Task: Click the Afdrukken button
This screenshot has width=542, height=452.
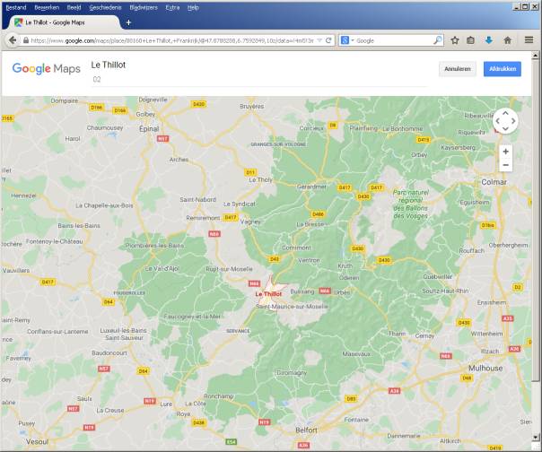Action: coord(503,69)
